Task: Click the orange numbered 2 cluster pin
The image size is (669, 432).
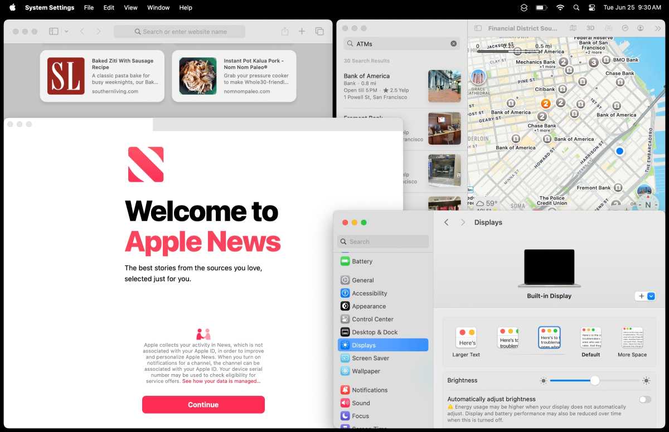Action: [546, 104]
